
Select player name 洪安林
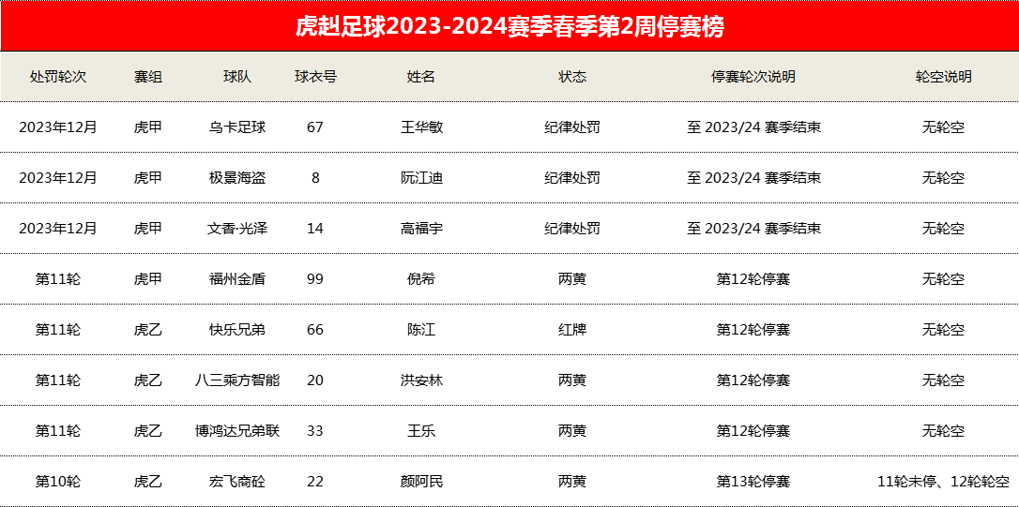(421, 380)
